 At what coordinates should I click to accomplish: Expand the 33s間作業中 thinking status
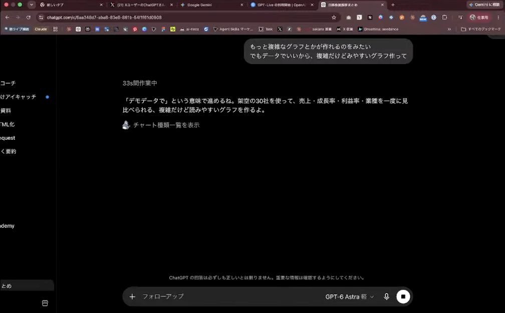coord(140,83)
